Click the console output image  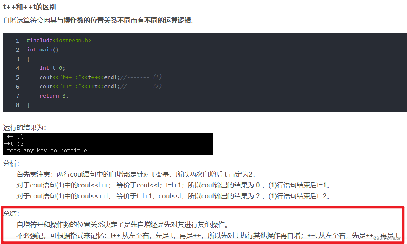click(x=108, y=144)
